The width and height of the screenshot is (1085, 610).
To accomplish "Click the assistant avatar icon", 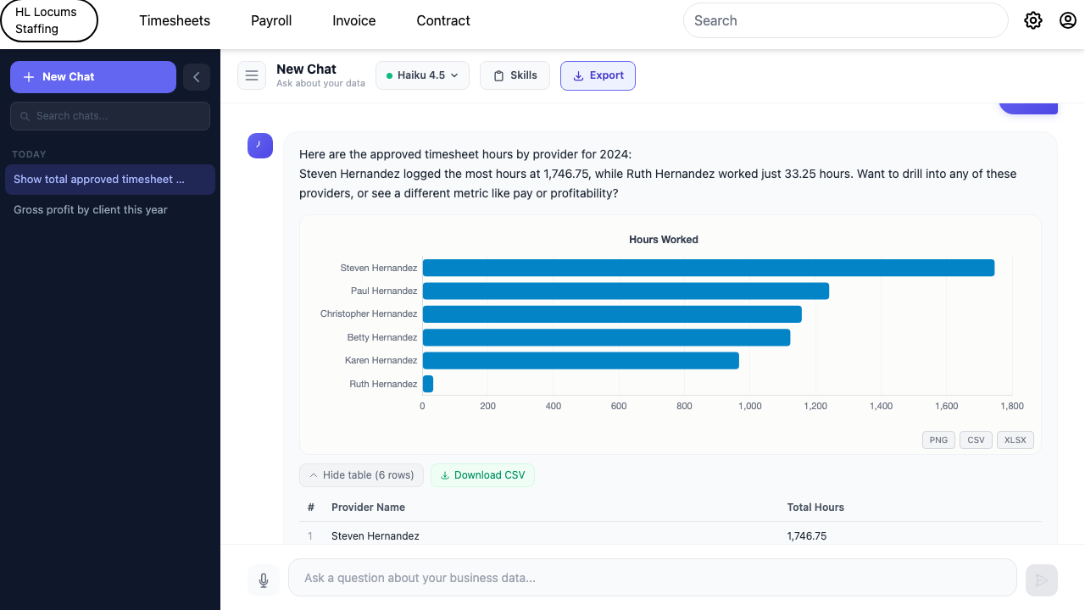I will [259, 145].
